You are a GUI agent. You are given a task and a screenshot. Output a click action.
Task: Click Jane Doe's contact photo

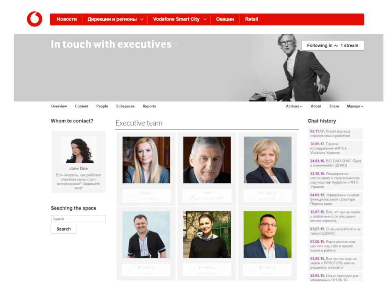tap(78, 150)
